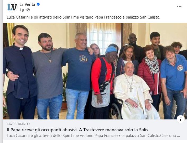Click the wheelchair wheel in the photo
This screenshot has width=187, height=143.
point(115,111)
